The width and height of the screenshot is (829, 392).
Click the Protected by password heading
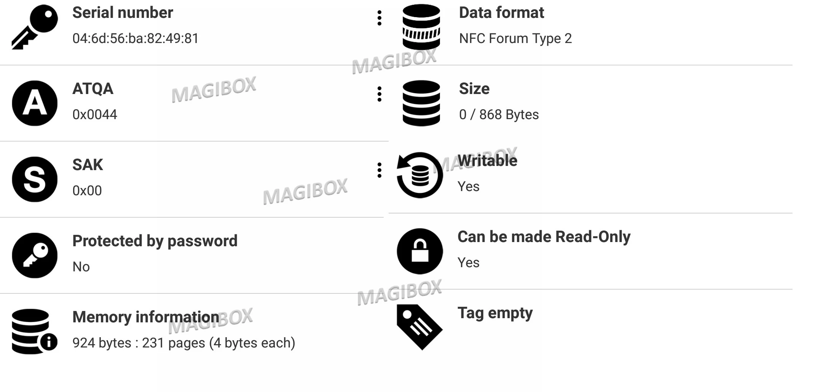click(x=155, y=241)
